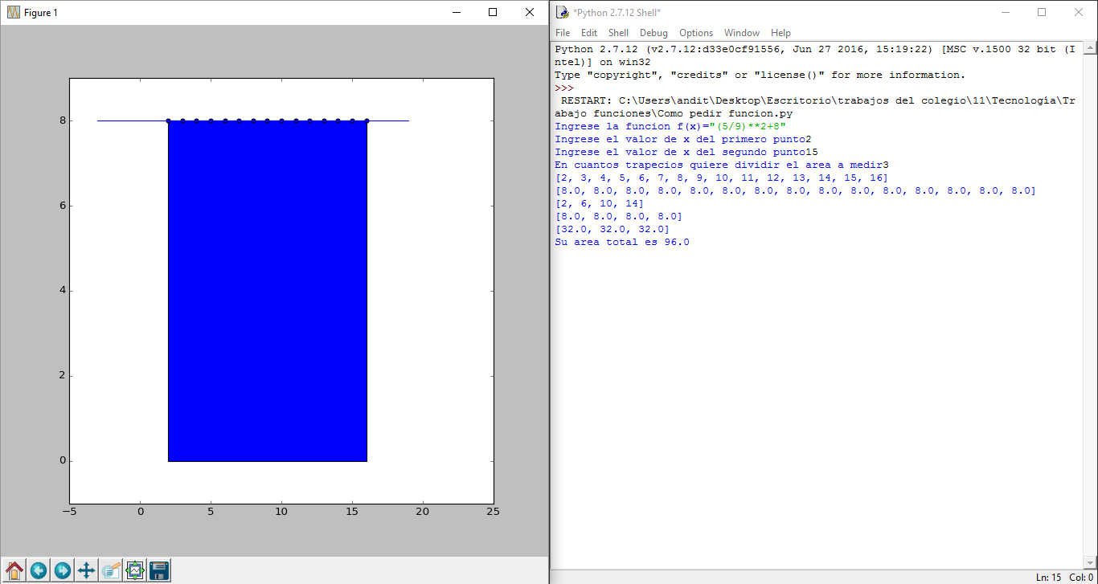The image size is (1098, 584).
Task: Click the Figure 1 title bar text
Action: (41, 13)
